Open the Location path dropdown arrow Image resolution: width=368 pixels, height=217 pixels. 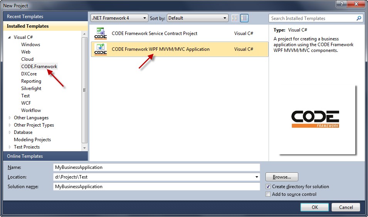[257, 177]
